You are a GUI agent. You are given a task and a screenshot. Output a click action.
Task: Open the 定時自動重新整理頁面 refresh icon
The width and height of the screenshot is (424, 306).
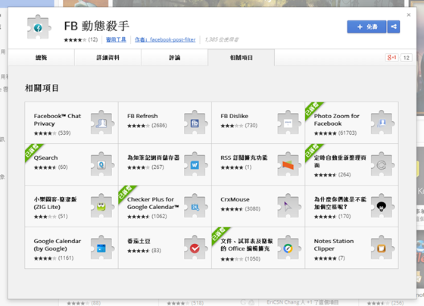[382, 164]
